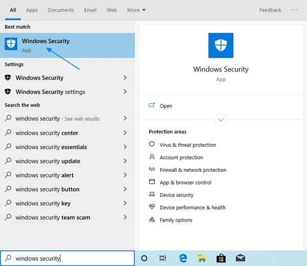Click the Microsoft Edge taskbar icon
The height and width of the screenshot is (266, 307).
[183, 258]
